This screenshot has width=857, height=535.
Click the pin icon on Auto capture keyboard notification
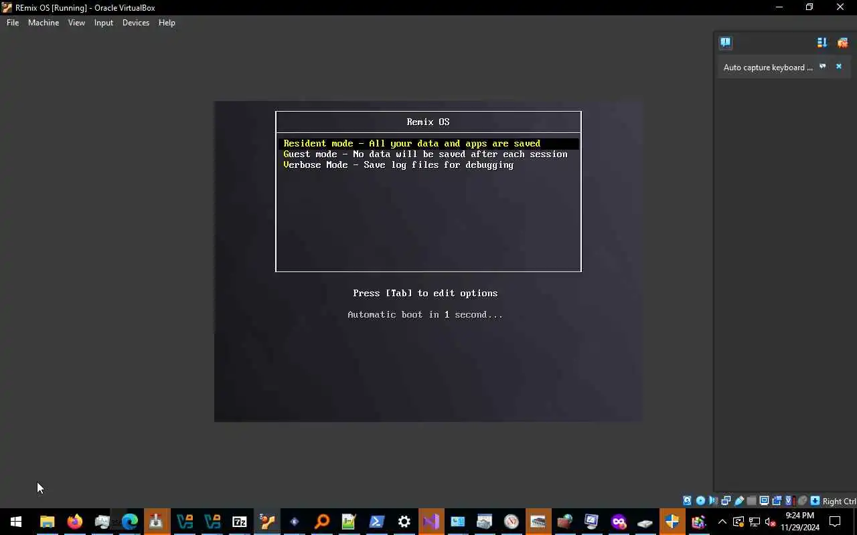tap(823, 66)
